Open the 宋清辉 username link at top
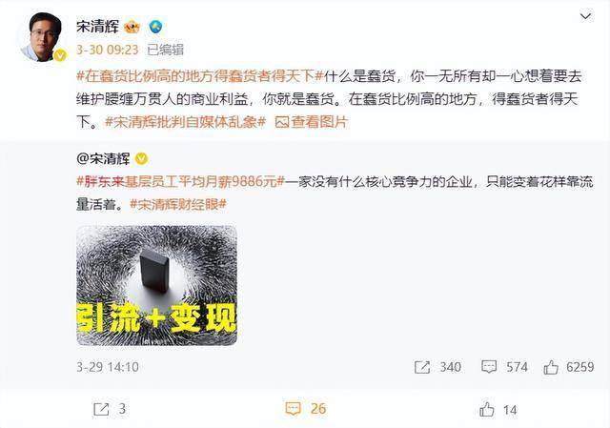610x428 pixels. (x=97, y=27)
